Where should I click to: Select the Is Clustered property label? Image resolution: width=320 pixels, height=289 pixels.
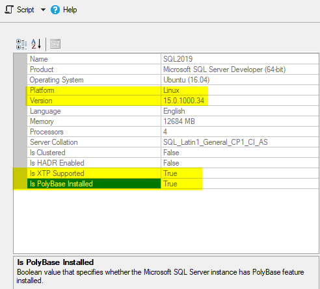pos(47,153)
